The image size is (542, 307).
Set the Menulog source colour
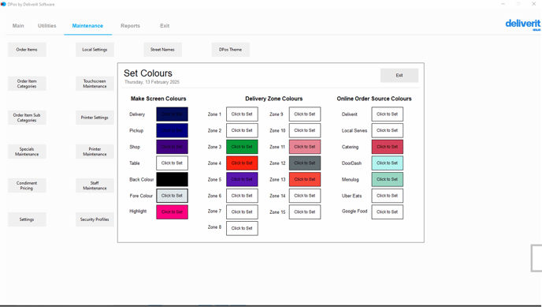click(x=387, y=179)
